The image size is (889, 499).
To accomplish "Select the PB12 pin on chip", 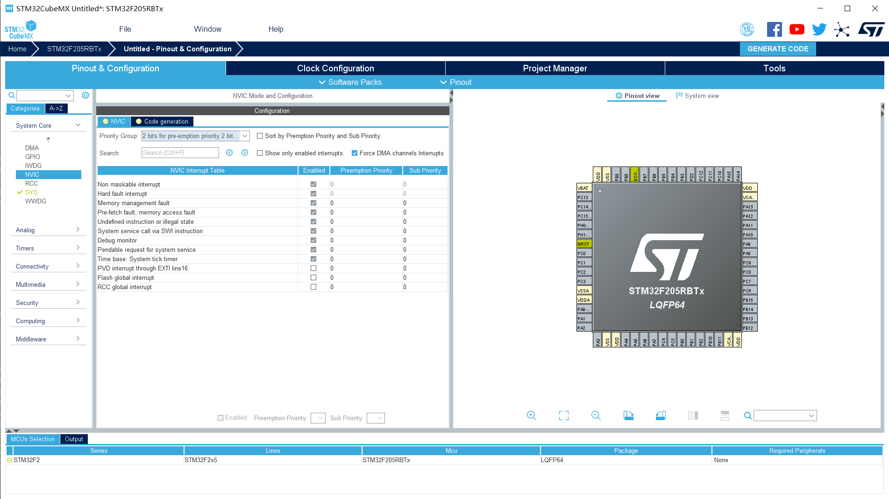I will (x=749, y=328).
